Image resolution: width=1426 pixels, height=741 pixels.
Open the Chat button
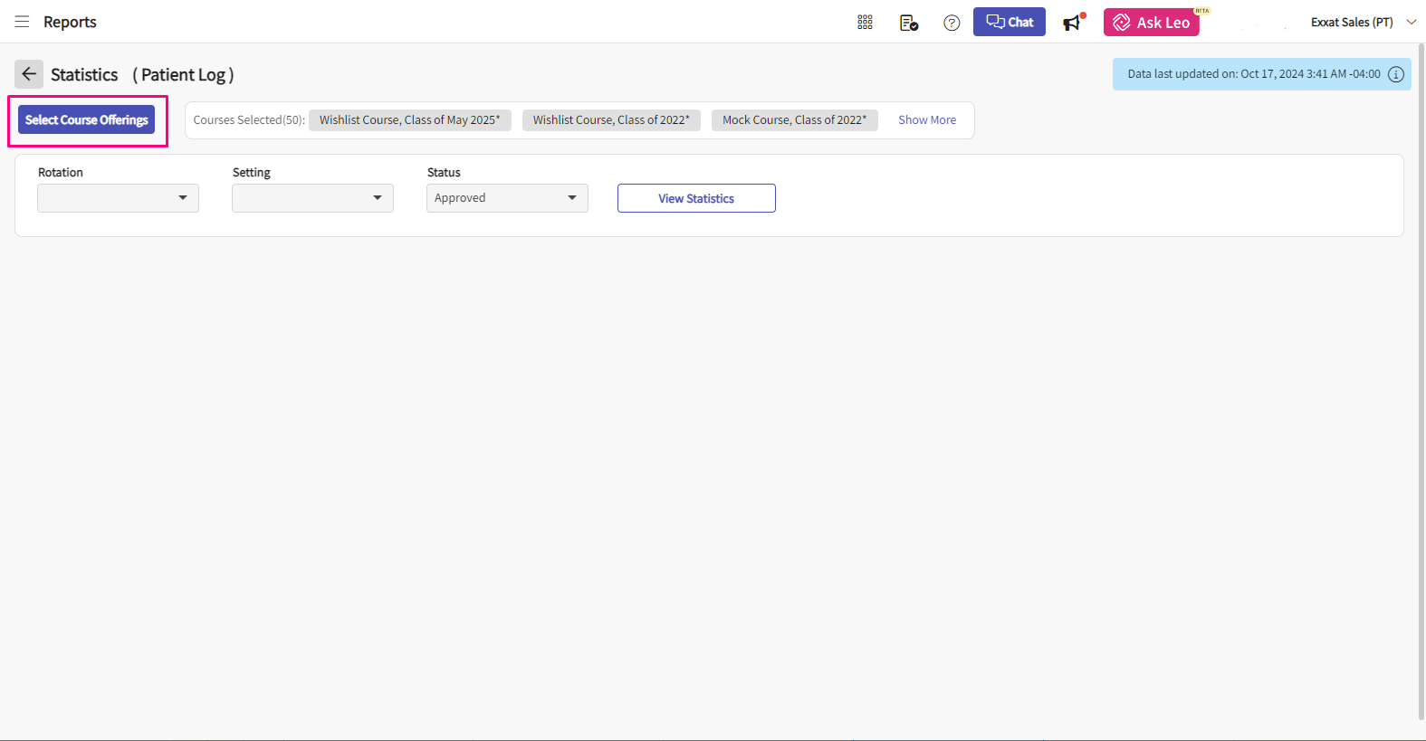point(1009,23)
